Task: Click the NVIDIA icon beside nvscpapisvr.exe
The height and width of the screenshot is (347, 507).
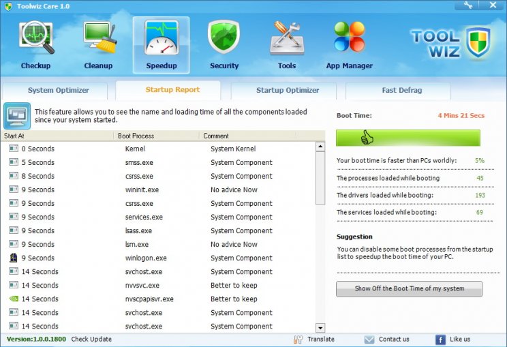Action: pyautogui.click(x=14, y=299)
